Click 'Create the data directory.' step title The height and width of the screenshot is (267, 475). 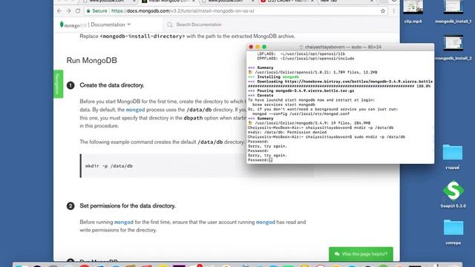pos(112,85)
